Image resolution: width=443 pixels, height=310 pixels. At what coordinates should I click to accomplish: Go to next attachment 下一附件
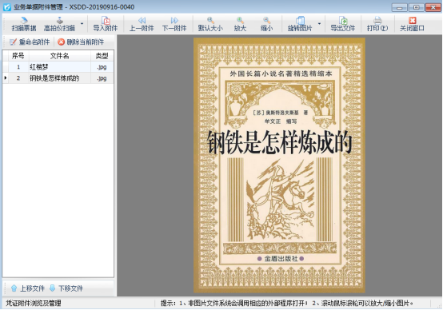[174, 24]
